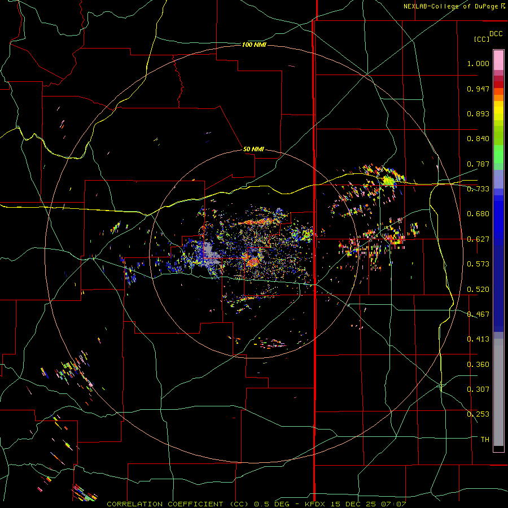Image resolution: width=508 pixels, height=508 pixels.
Task: Click the gray low-correlation patch near radar center
Action: click(209, 253)
